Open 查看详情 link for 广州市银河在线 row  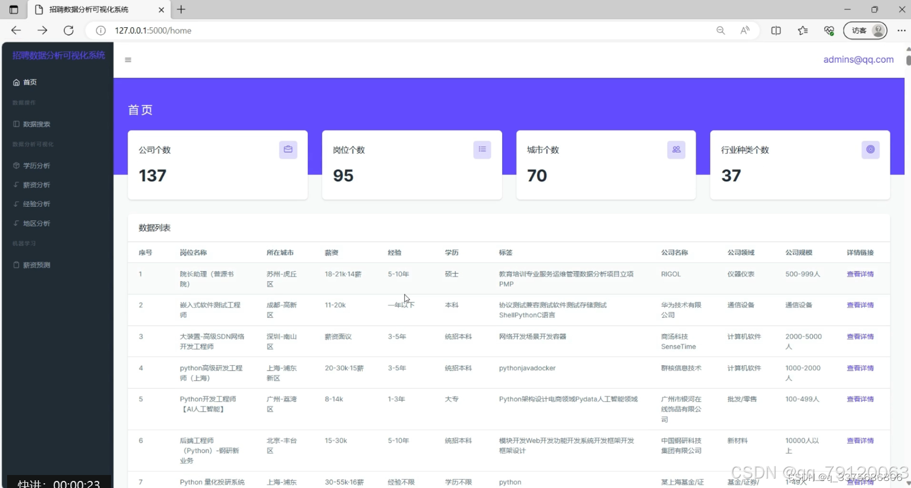pyautogui.click(x=860, y=399)
